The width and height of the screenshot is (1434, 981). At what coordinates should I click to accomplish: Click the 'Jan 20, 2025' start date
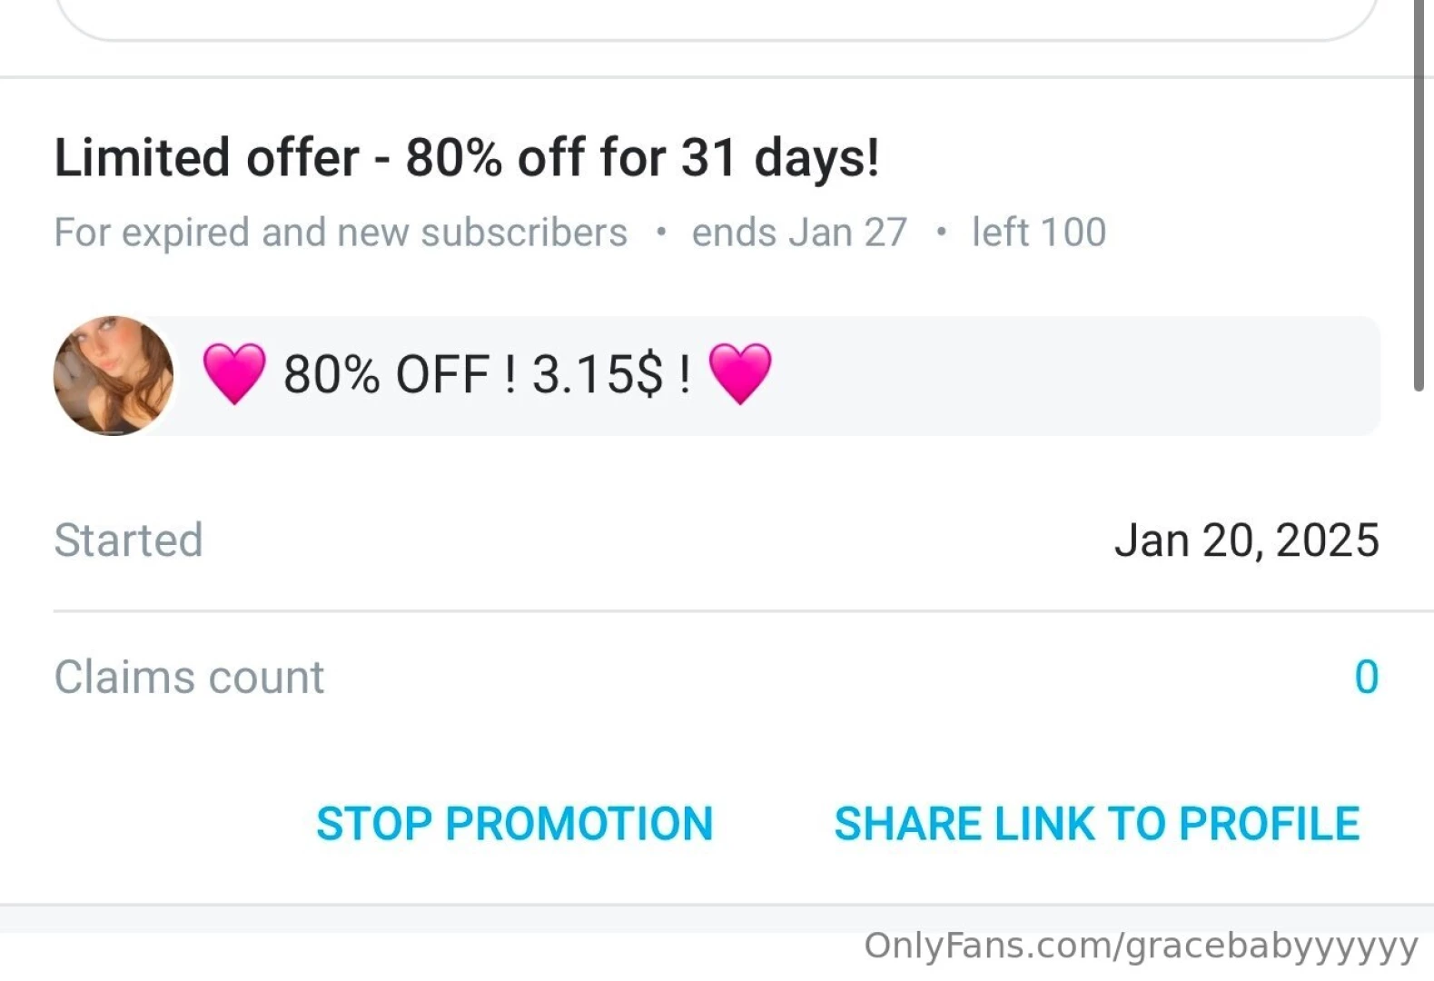[1246, 540]
